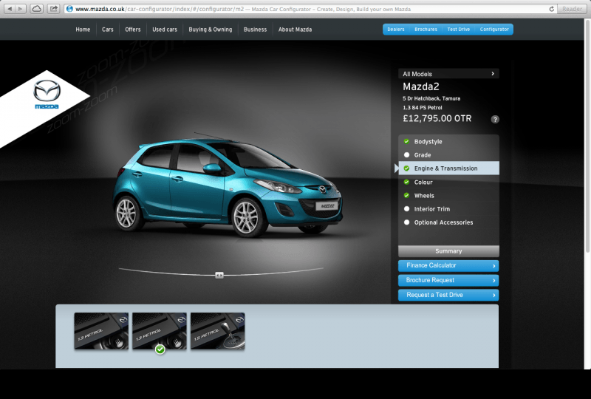Open the Business menu item
This screenshot has width=591, height=399.
click(x=255, y=30)
